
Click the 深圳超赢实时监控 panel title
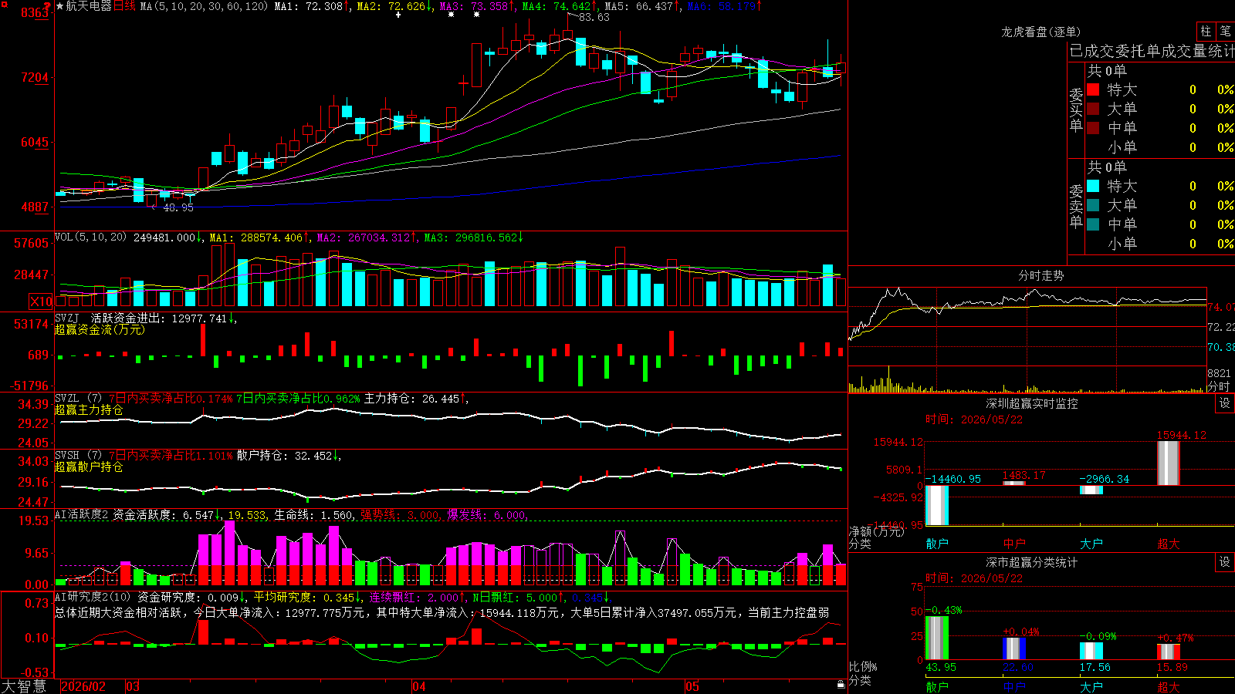click(x=1031, y=403)
